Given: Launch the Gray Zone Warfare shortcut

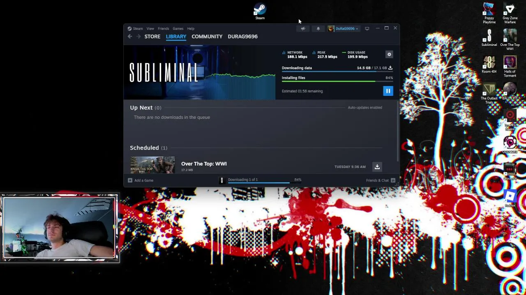Looking at the screenshot, I should pyautogui.click(x=510, y=14).
